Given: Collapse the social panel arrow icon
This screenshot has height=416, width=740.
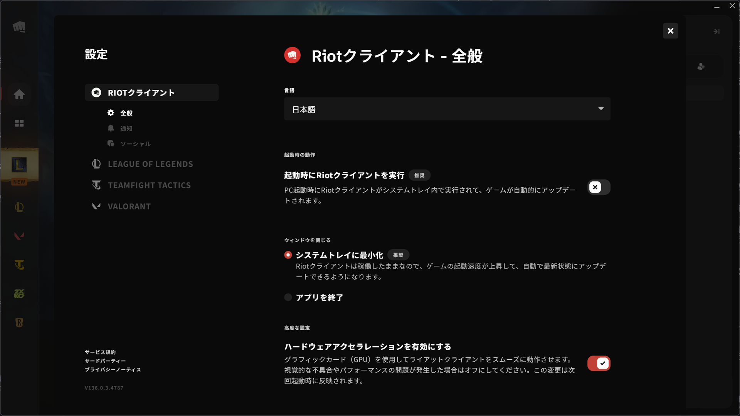Looking at the screenshot, I should (716, 31).
